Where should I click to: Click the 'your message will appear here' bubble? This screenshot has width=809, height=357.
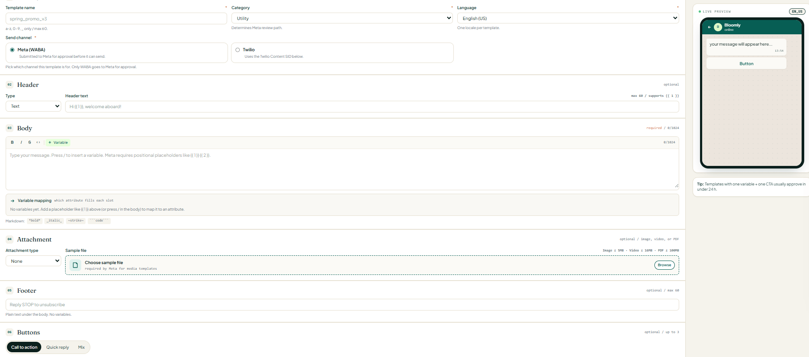click(746, 47)
